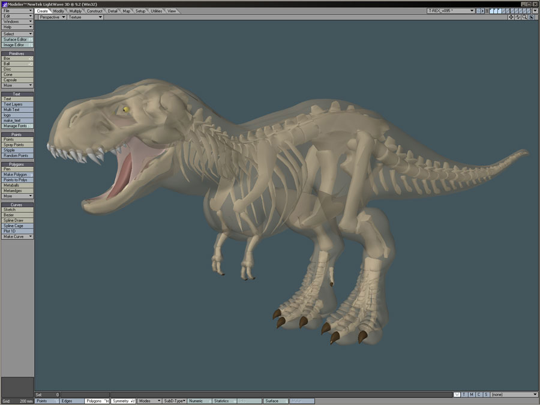Select the Random Points tool
This screenshot has width=540, height=405.
(x=17, y=155)
